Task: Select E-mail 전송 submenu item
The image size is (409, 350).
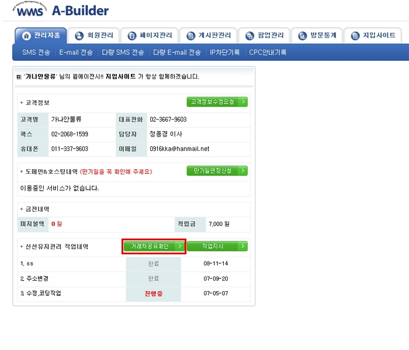Action: tap(76, 52)
